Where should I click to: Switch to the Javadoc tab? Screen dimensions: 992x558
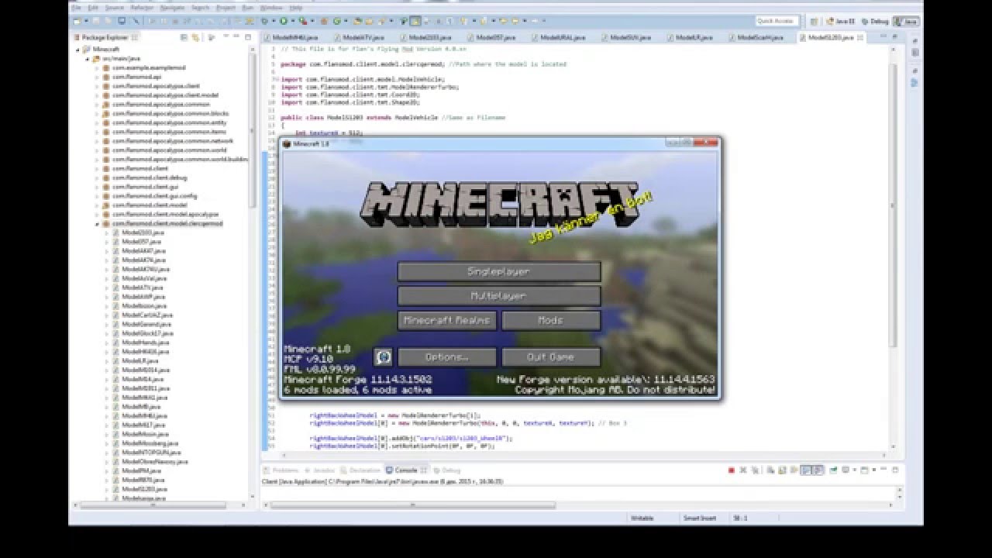tap(319, 470)
